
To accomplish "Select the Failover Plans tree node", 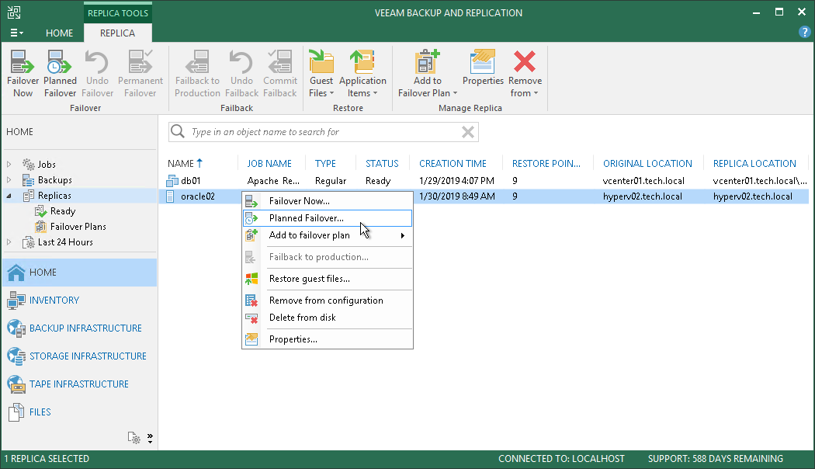I will pos(78,227).
